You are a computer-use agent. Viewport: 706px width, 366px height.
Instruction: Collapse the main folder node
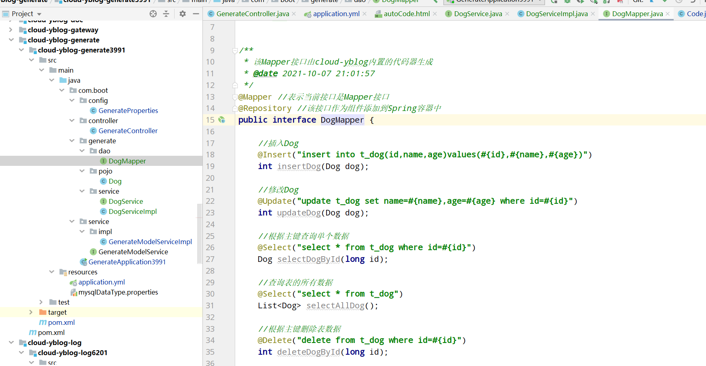tap(41, 70)
